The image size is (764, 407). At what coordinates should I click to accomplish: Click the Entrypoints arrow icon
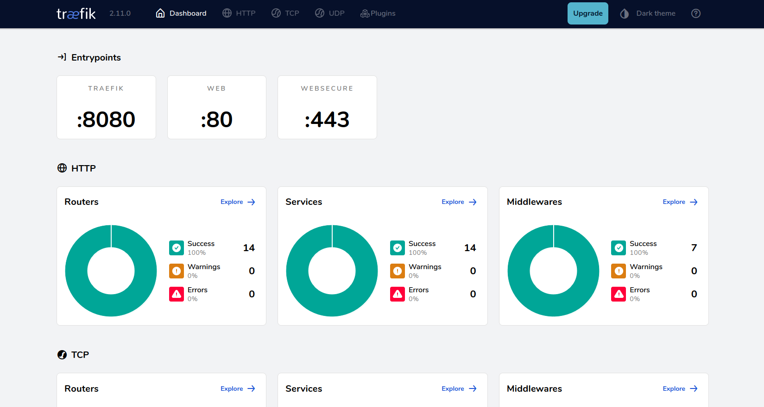click(x=62, y=57)
